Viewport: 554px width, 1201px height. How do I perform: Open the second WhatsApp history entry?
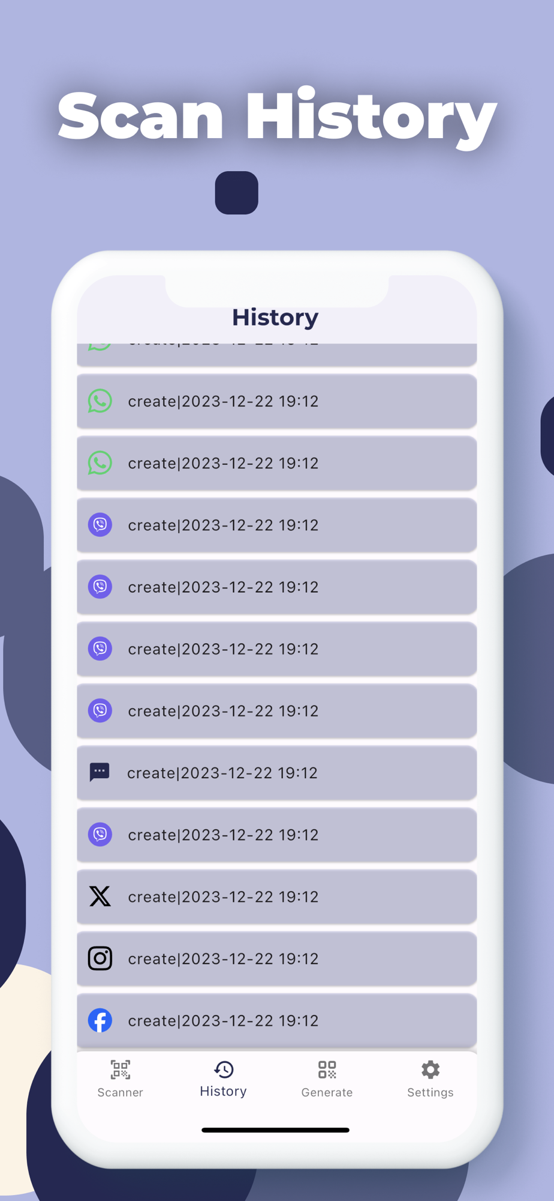click(x=277, y=463)
